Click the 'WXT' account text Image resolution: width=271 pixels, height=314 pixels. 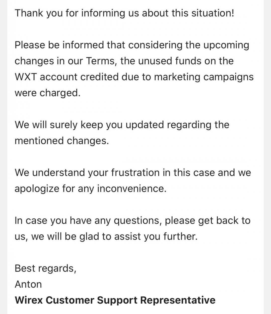click(x=25, y=77)
